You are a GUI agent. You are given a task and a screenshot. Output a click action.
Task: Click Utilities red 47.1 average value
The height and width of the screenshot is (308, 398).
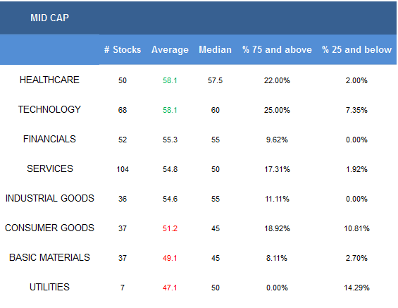pos(170,288)
